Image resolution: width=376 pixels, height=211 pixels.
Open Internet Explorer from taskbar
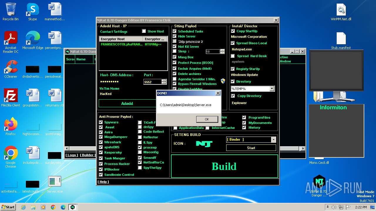click(x=23, y=207)
